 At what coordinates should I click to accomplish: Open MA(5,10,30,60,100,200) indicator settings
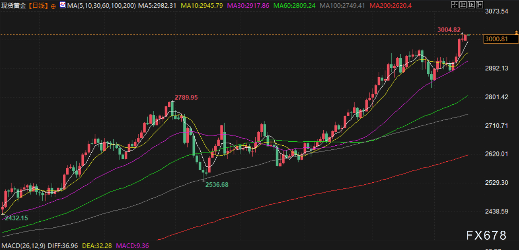click(102, 6)
